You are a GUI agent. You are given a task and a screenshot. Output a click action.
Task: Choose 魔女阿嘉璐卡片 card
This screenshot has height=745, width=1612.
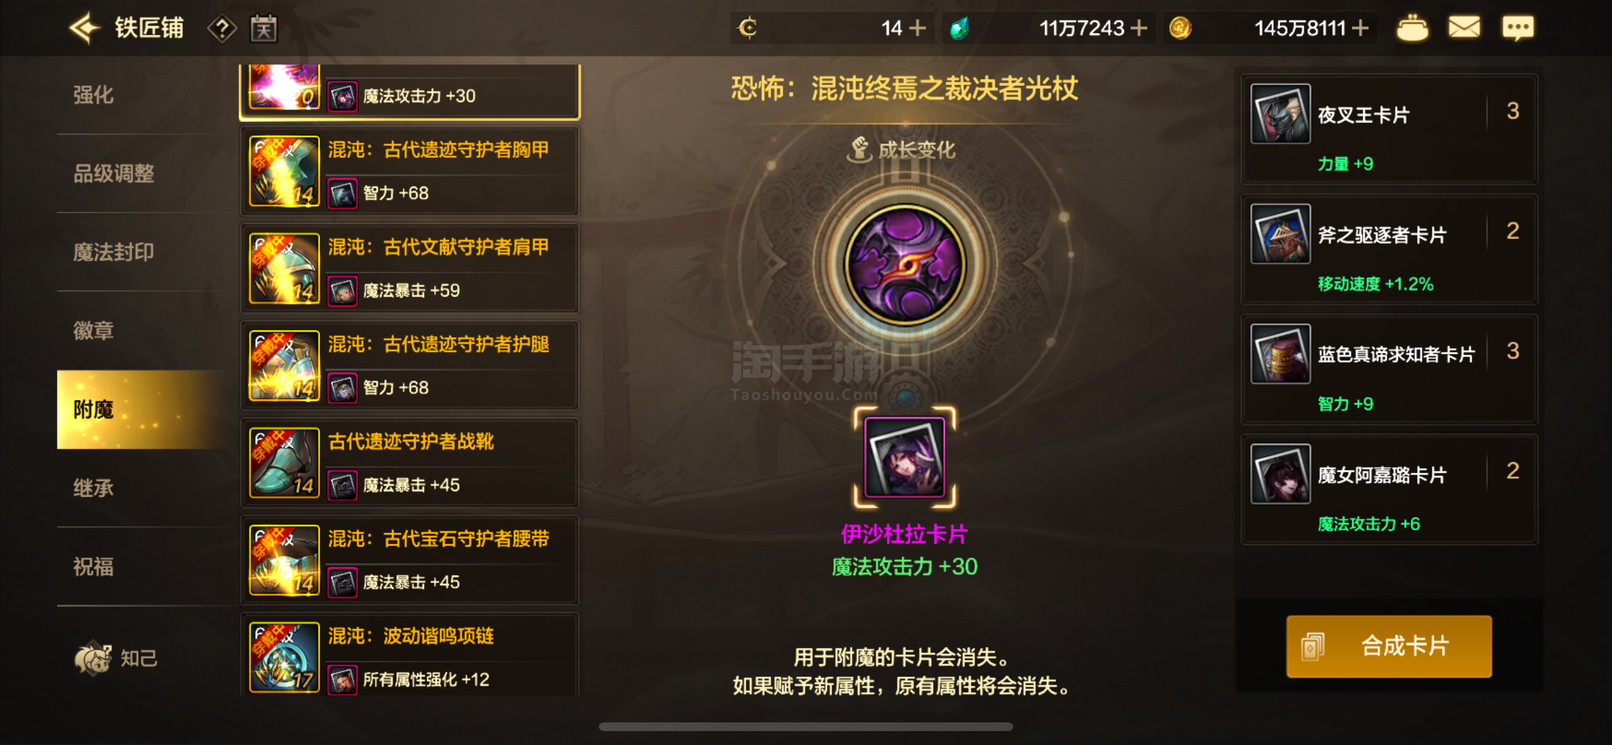click(1389, 490)
